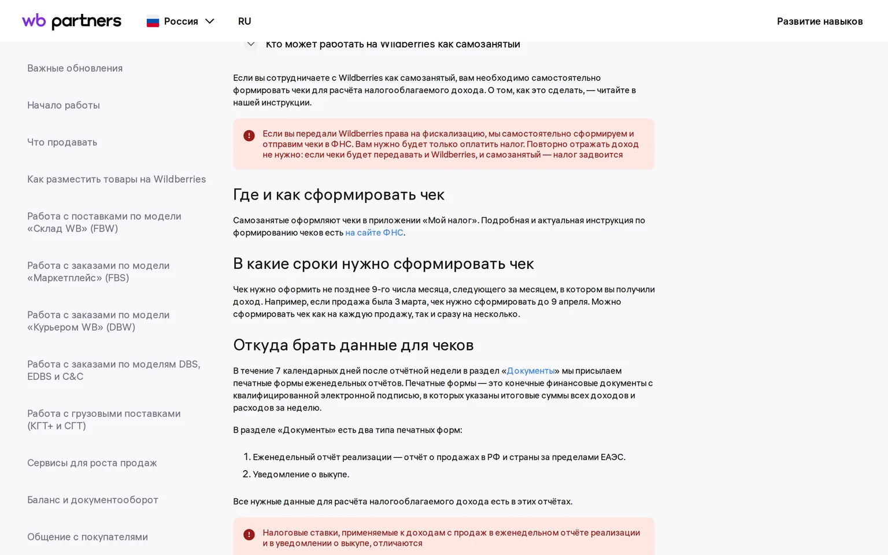The height and width of the screenshot is (555, 888).
Task: Click sentence Все нужные данные для расчёта
Action: coord(402,501)
